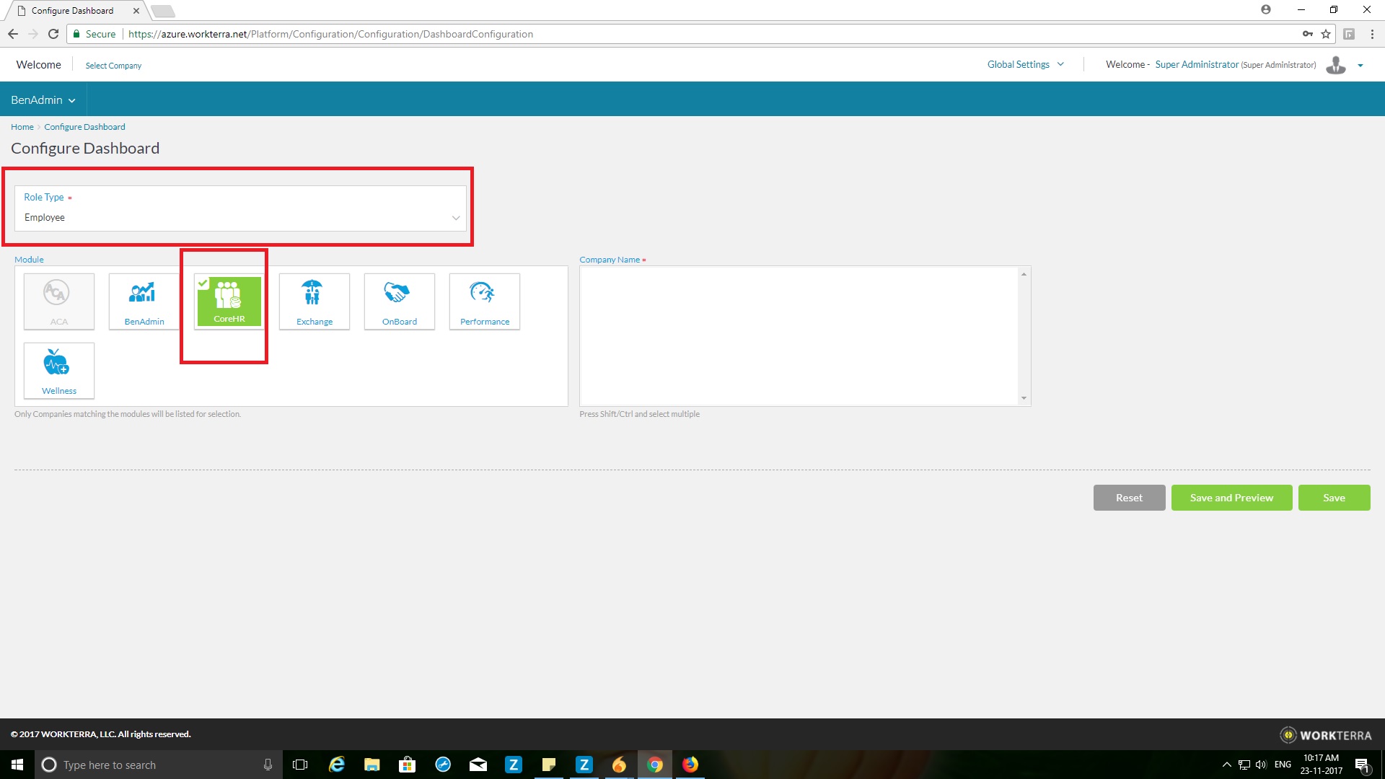Click the Home breadcrumb link
1385x779 pixels.
point(22,127)
